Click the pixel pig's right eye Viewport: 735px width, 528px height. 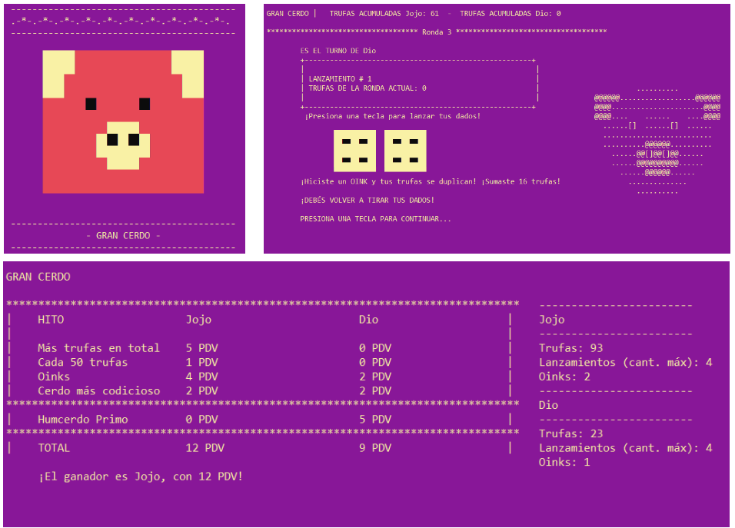145,104
